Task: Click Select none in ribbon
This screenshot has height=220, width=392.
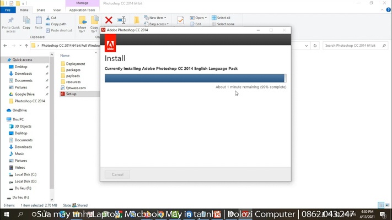Action: (223, 24)
